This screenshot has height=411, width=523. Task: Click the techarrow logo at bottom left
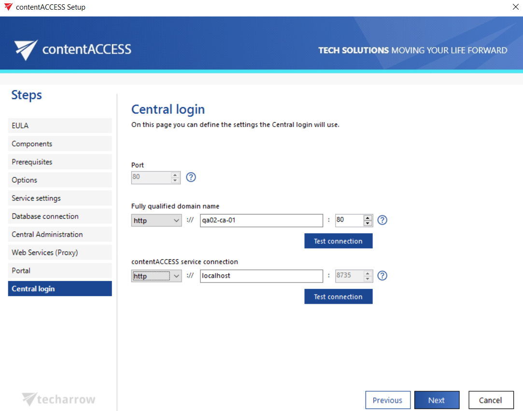click(x=58, y=399)
